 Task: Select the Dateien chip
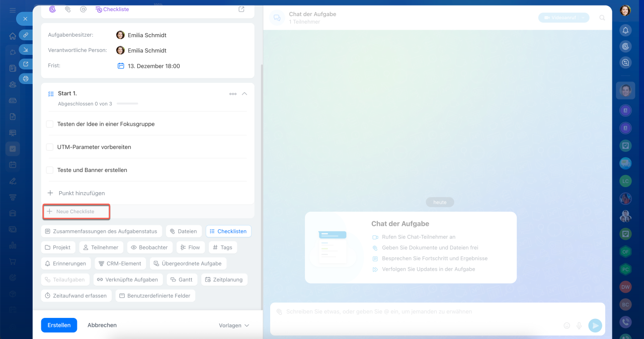(184, 231)
